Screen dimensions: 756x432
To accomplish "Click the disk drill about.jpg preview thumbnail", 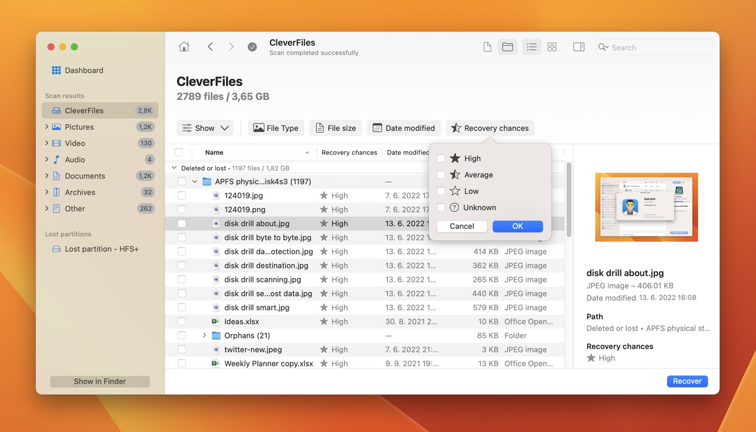I will point(646,207).
